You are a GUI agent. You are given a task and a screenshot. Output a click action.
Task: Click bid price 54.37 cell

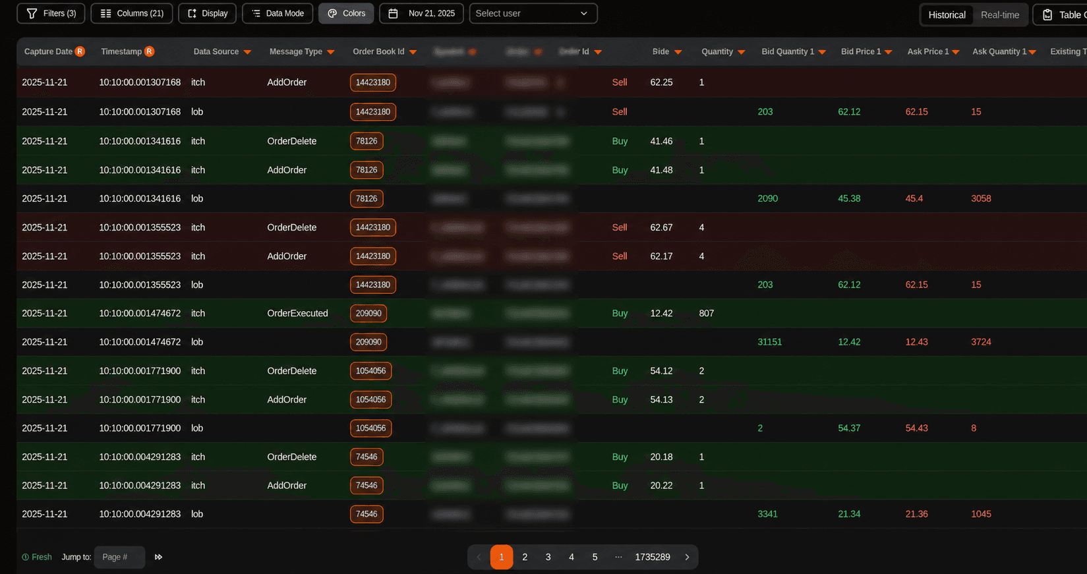point(849,428)
